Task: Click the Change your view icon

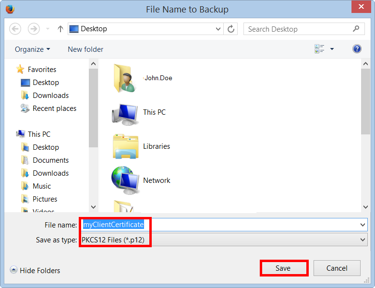Action: pos(319,49)
